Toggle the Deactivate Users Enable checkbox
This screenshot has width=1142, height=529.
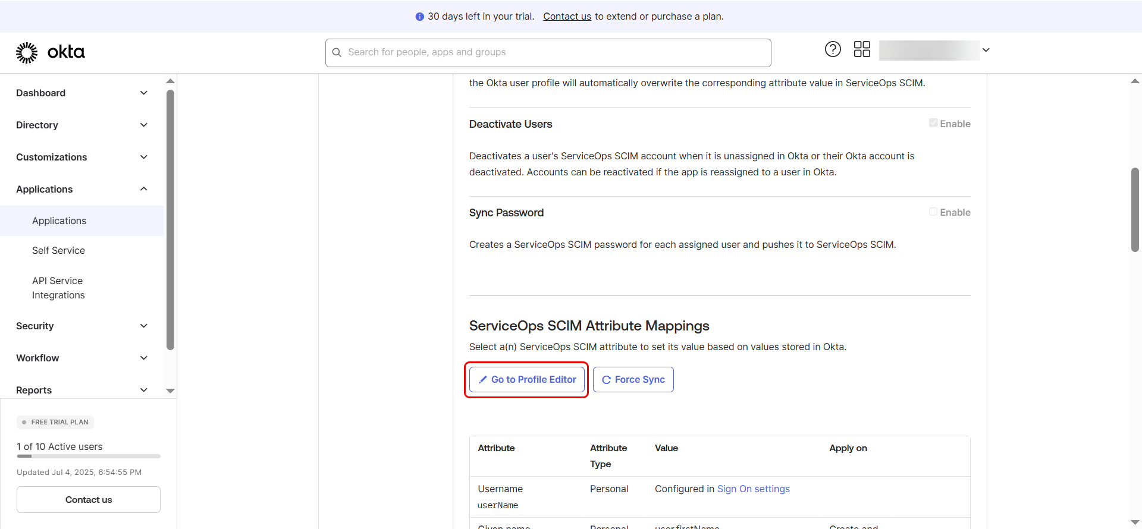click(933, 123)
